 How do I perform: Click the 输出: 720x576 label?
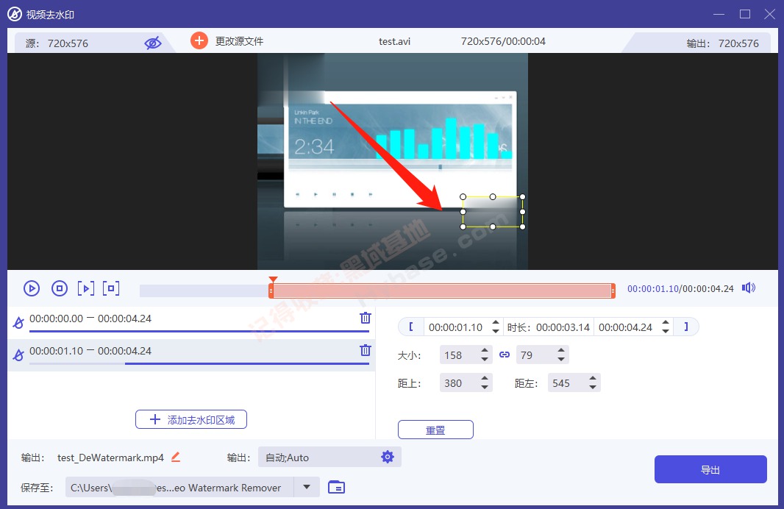click(722, 43)
